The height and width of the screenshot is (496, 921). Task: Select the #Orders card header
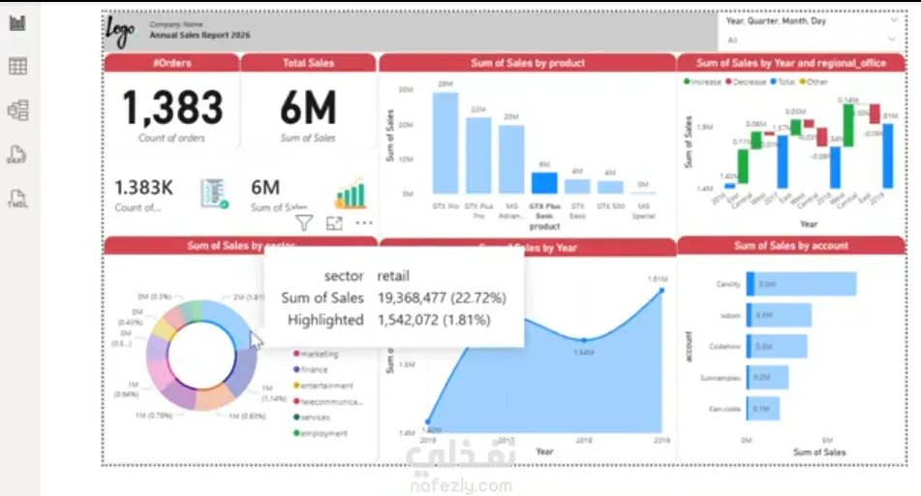(x=172, y=63)
